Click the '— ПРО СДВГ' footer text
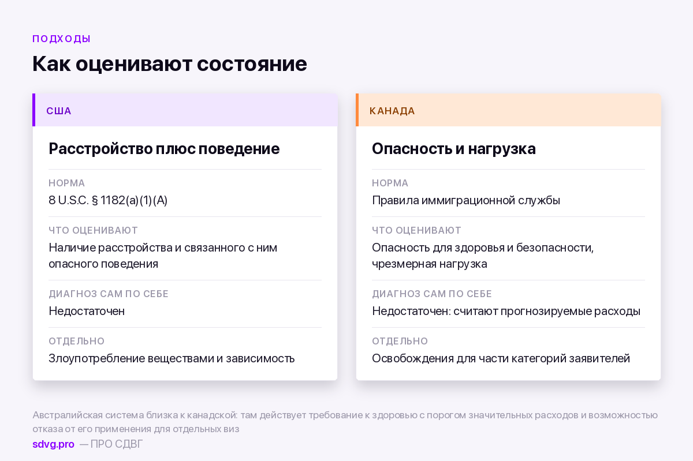 click(x=111, y=444)
